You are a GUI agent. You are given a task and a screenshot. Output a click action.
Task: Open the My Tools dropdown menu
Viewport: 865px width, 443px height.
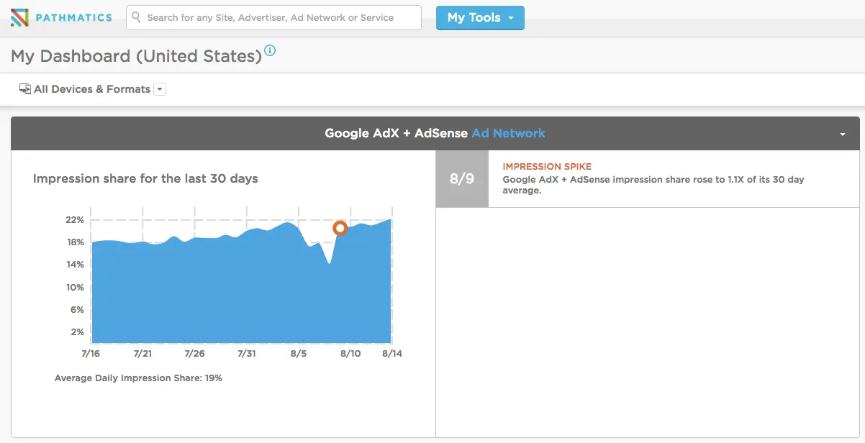[x=480, y=18]
